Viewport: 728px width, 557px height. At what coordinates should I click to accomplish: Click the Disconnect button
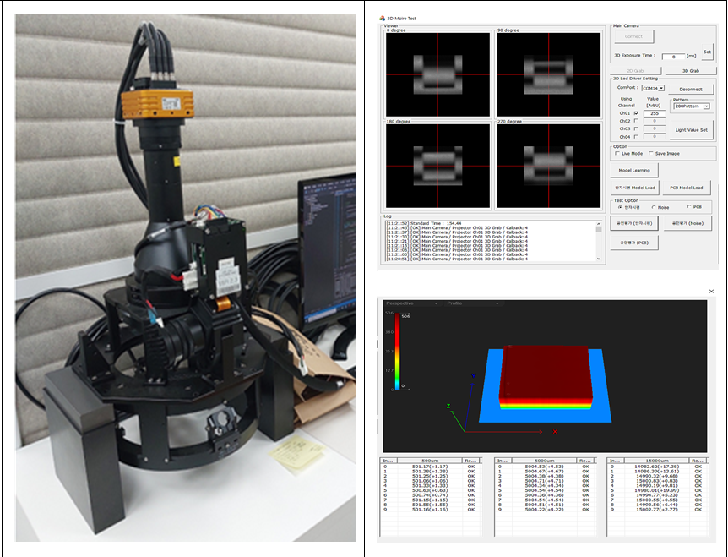tap(690, 89)
